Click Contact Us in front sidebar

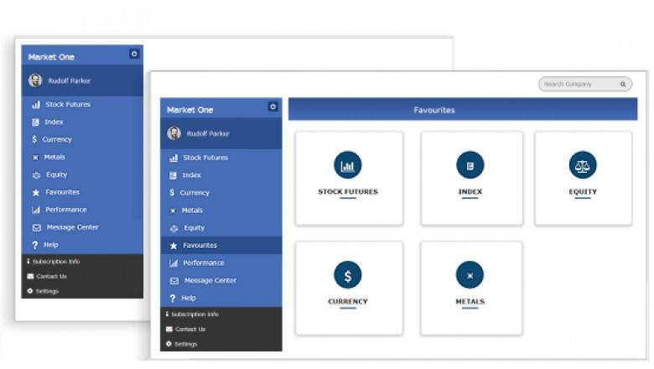tap(190, 330)
